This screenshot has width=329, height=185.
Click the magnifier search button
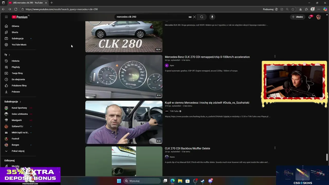[202, 17]
